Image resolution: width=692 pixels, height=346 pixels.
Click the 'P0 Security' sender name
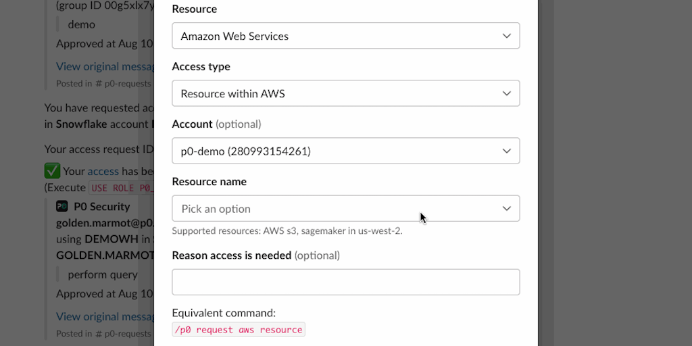101,207
